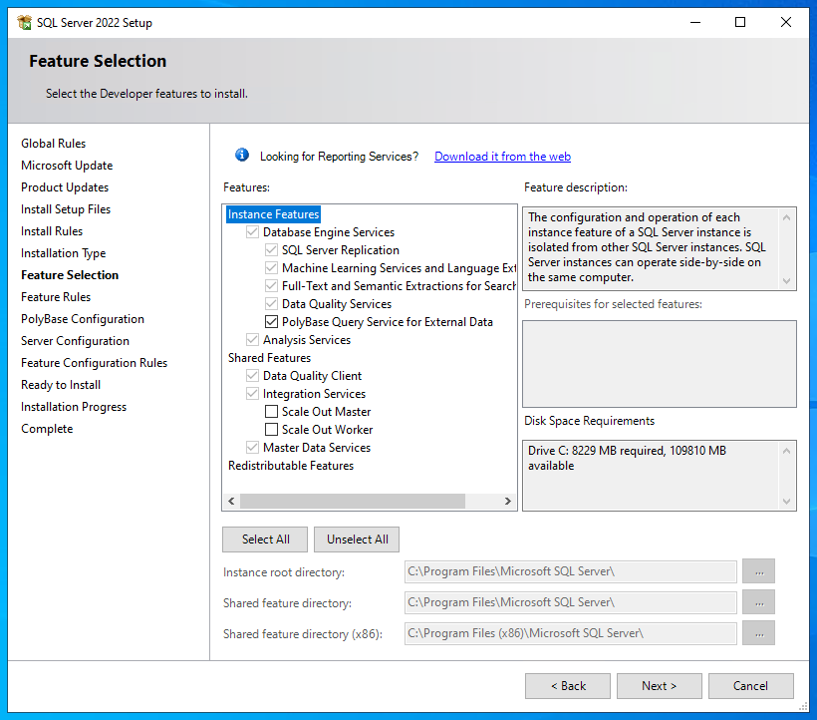Select the Install Rules step

(x=52, y=231)
